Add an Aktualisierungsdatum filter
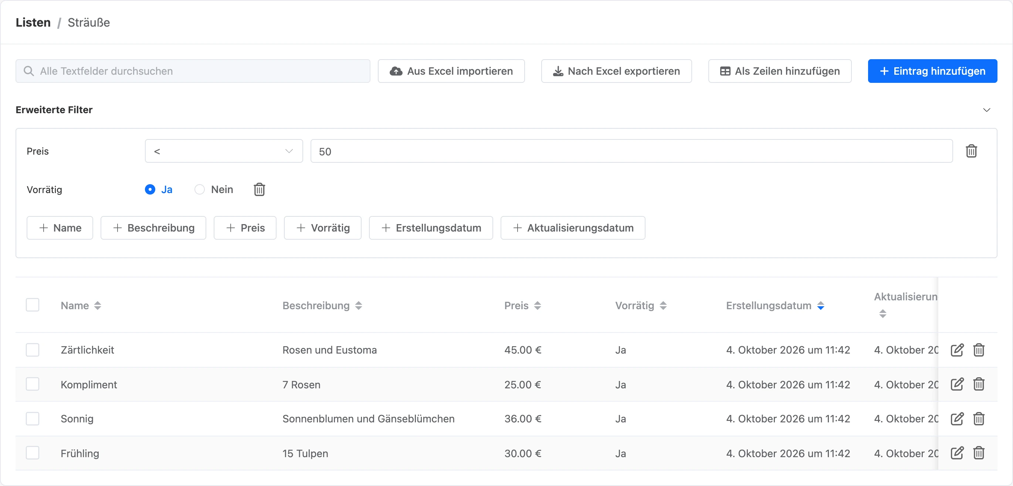The image size is (1013, 486). [573, 228]
